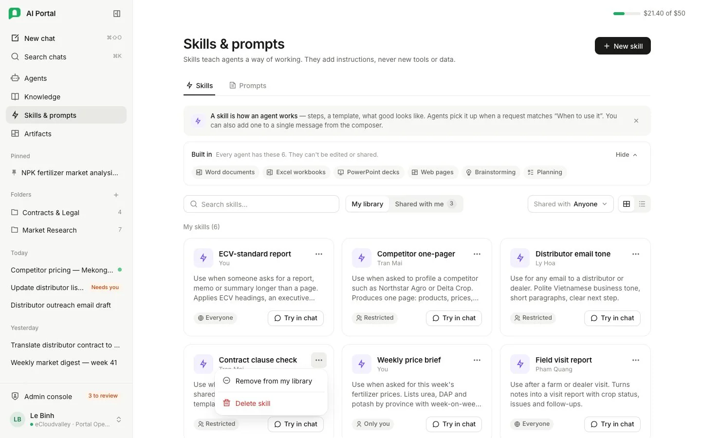
Task: Select the Word documents built-in skill
Action: point(225,172)
